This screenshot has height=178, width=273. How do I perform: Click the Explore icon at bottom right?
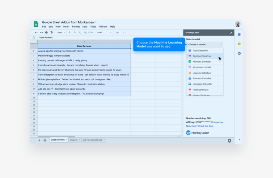pyautogui.click(x=229, y=141)
